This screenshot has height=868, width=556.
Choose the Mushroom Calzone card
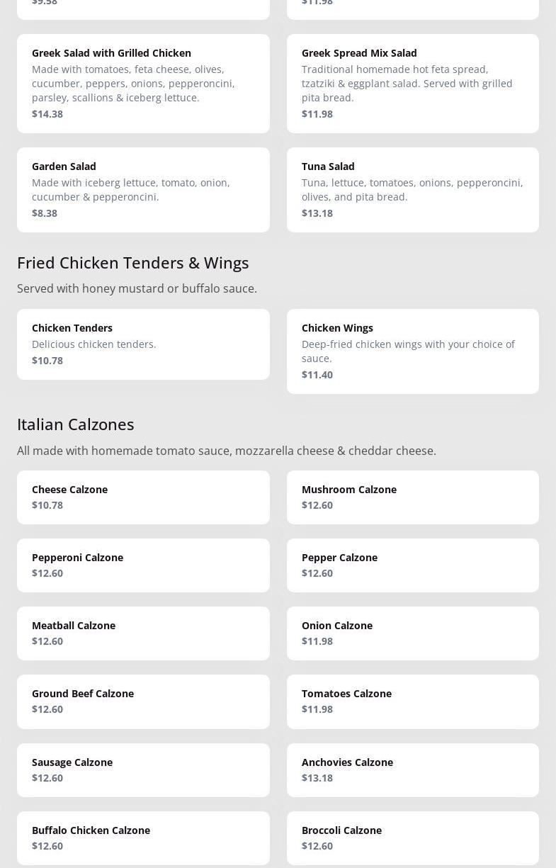(413, 497)
